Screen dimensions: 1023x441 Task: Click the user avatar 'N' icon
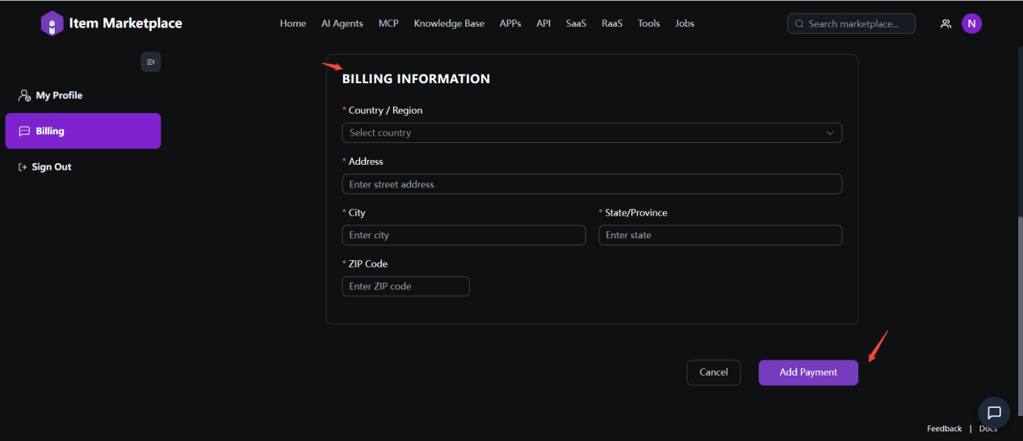coord(971,23)
